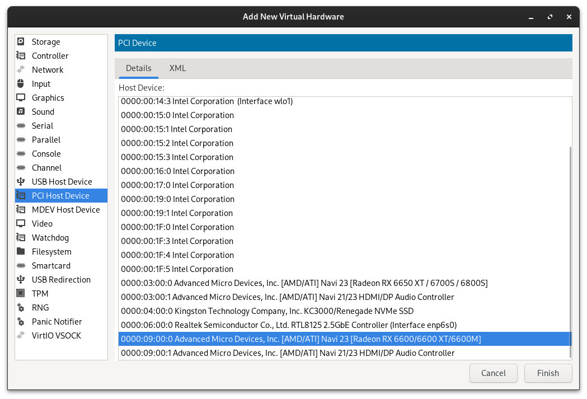
Task: Select device 0000:00:1F:5 Intel Corporation
Action: pyautogui.click(x=344, y=269)
